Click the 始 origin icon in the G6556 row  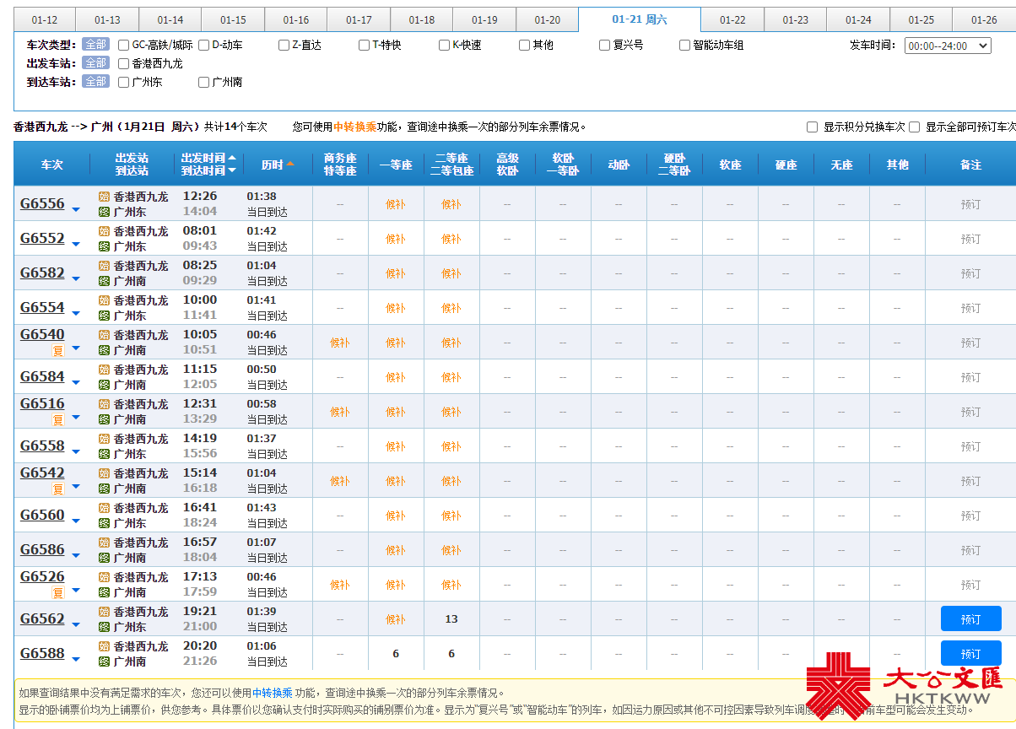(x=105, y=197)
